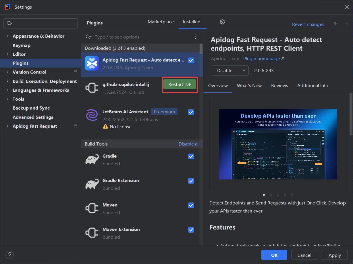
Task: Click the Revert changes link
Action: pyautogui.click(x=308, y=24)
